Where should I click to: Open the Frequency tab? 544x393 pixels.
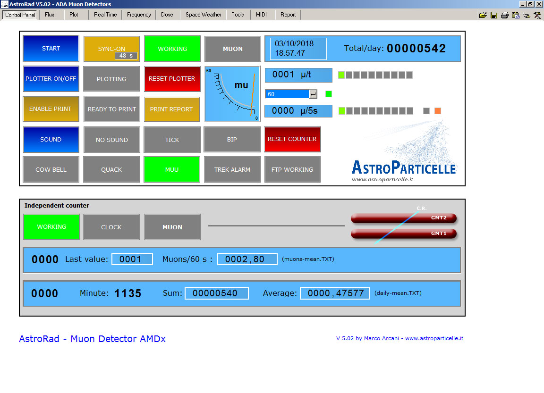click(x=138, y=15)
